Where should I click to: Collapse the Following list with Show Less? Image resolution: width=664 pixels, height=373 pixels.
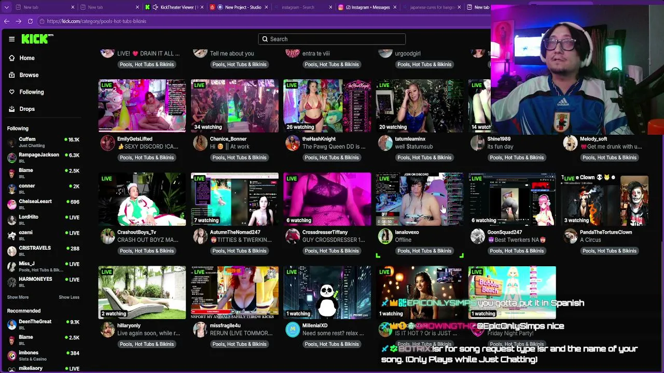(69, 297)
